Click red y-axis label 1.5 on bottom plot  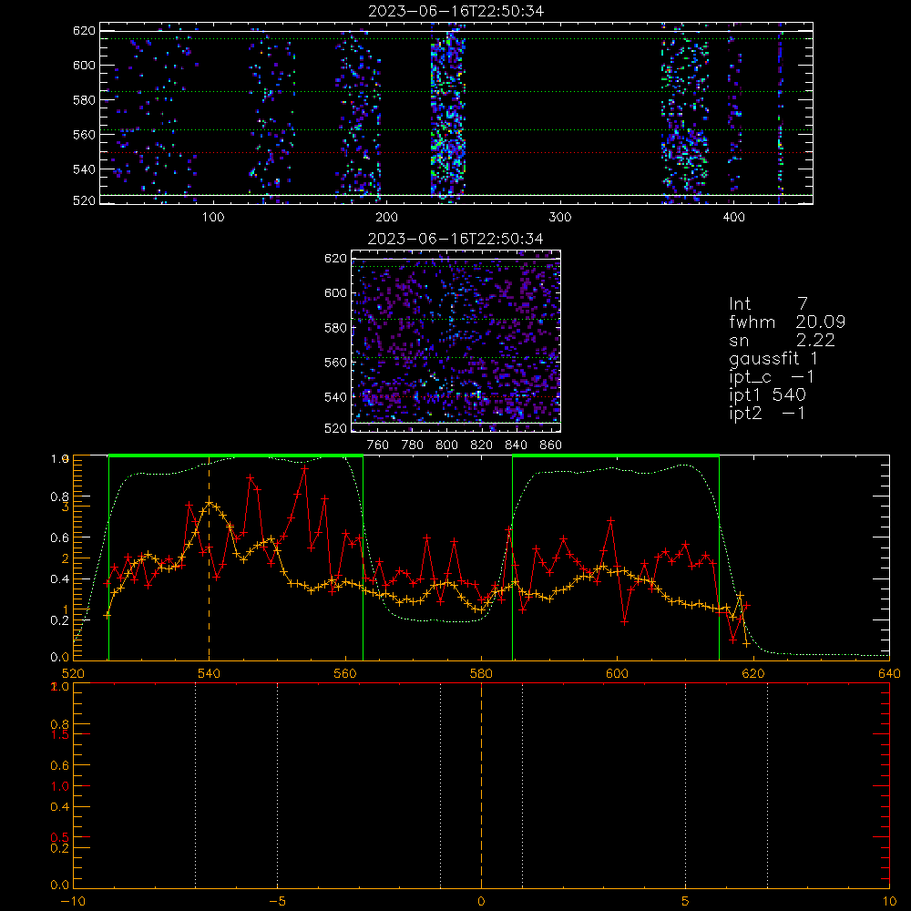click(x=60, y=735)
